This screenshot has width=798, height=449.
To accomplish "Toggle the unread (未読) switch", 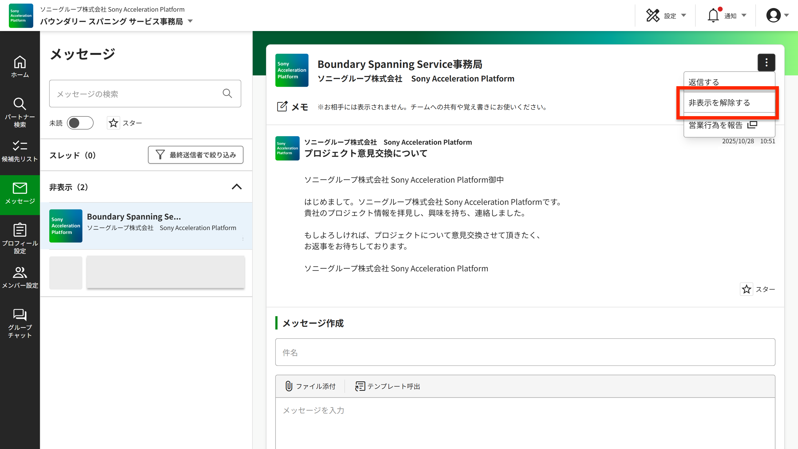I will point(80,123).
